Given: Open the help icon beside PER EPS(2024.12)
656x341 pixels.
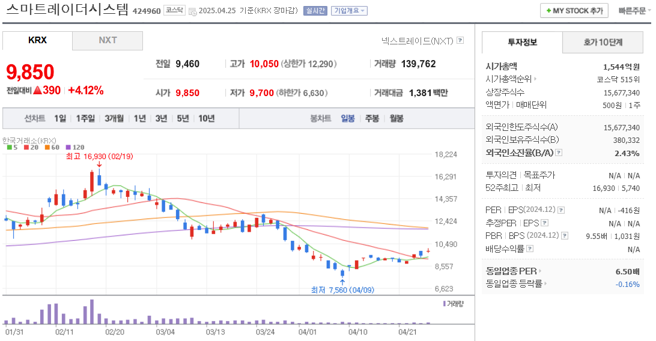Looking at the screenshot, I should tap(561, 210).
